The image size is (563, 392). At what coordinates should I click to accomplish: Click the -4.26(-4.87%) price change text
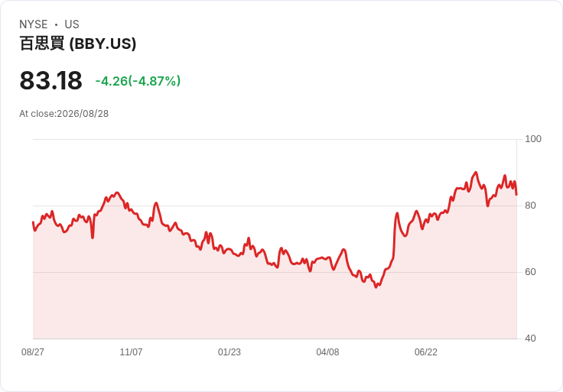138,81
